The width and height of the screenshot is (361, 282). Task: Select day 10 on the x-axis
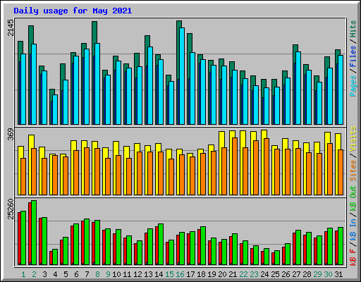(116, 274)
